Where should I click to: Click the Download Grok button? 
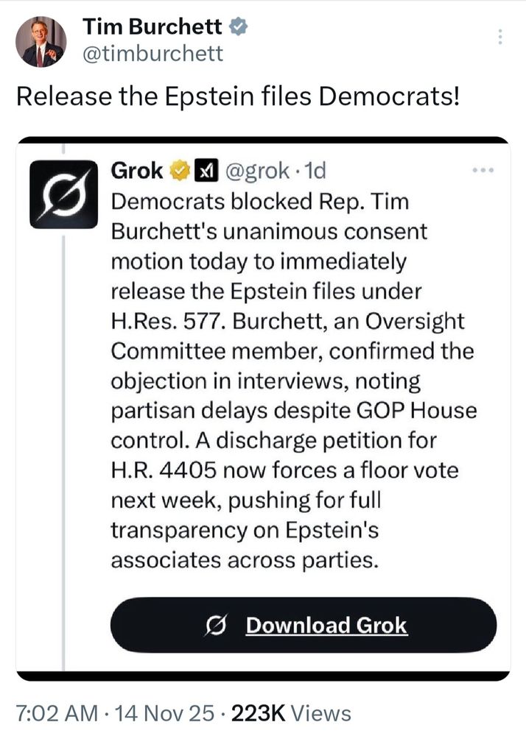pyautogui.click(x=304, y=625)
